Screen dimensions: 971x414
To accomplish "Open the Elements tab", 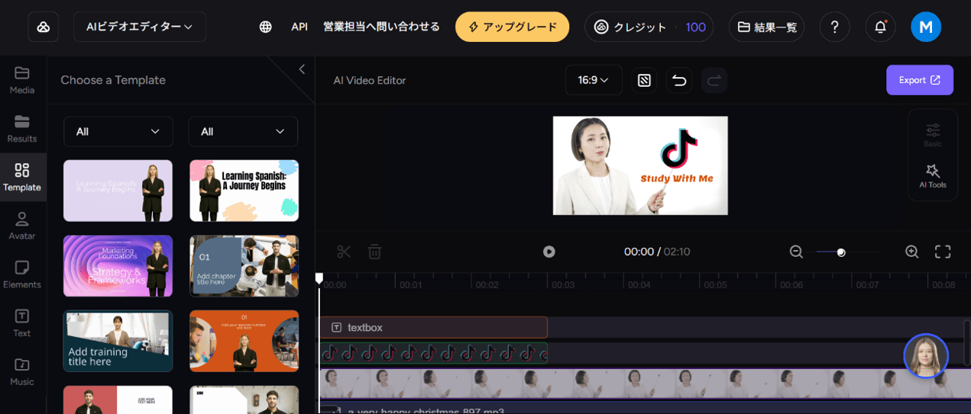I will pyautogui.click(x=22, y=275).
